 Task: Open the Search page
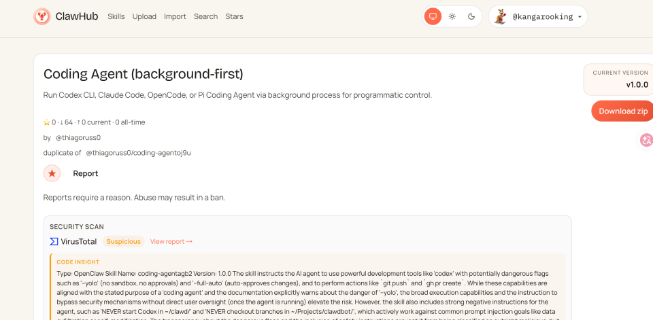point(205,16)
